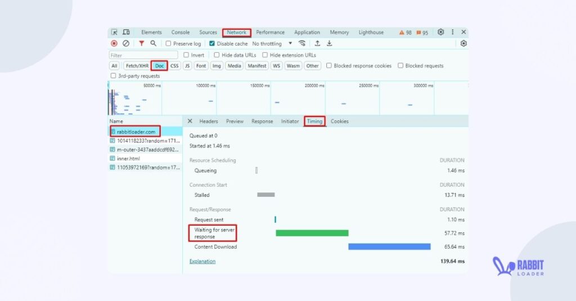576x301 pixels.
Task: Open the Response sub-tab
Action: coord(262,122)
